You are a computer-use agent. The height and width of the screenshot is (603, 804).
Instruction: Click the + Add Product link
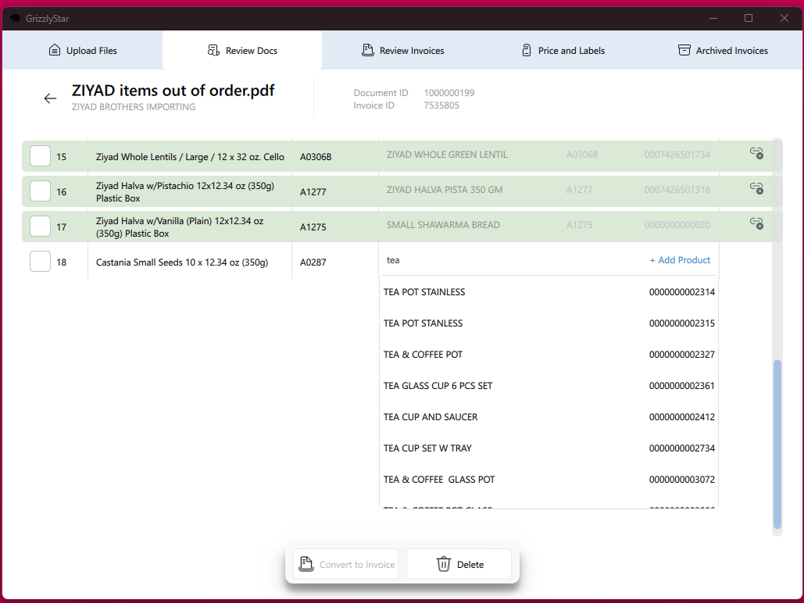click(x=680, y=260)
